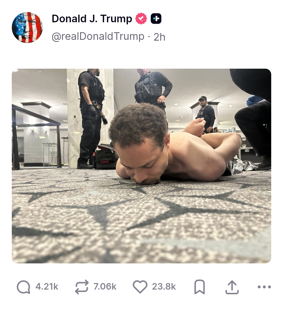
Task: Open the attached photo in full view
Action: [x=141, y=166]
